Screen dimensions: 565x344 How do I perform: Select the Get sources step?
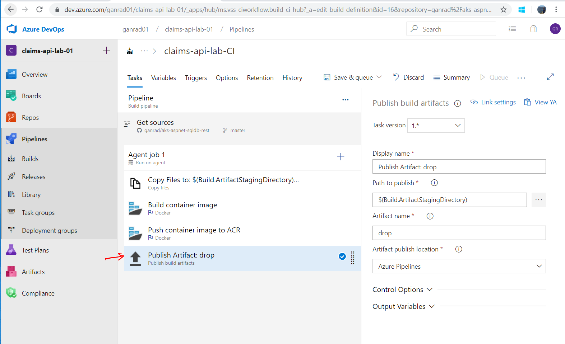coord(239,126)
